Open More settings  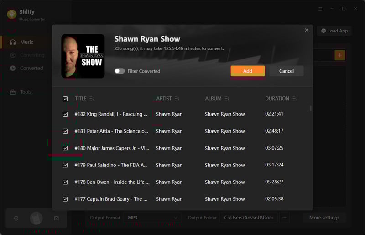324,218
